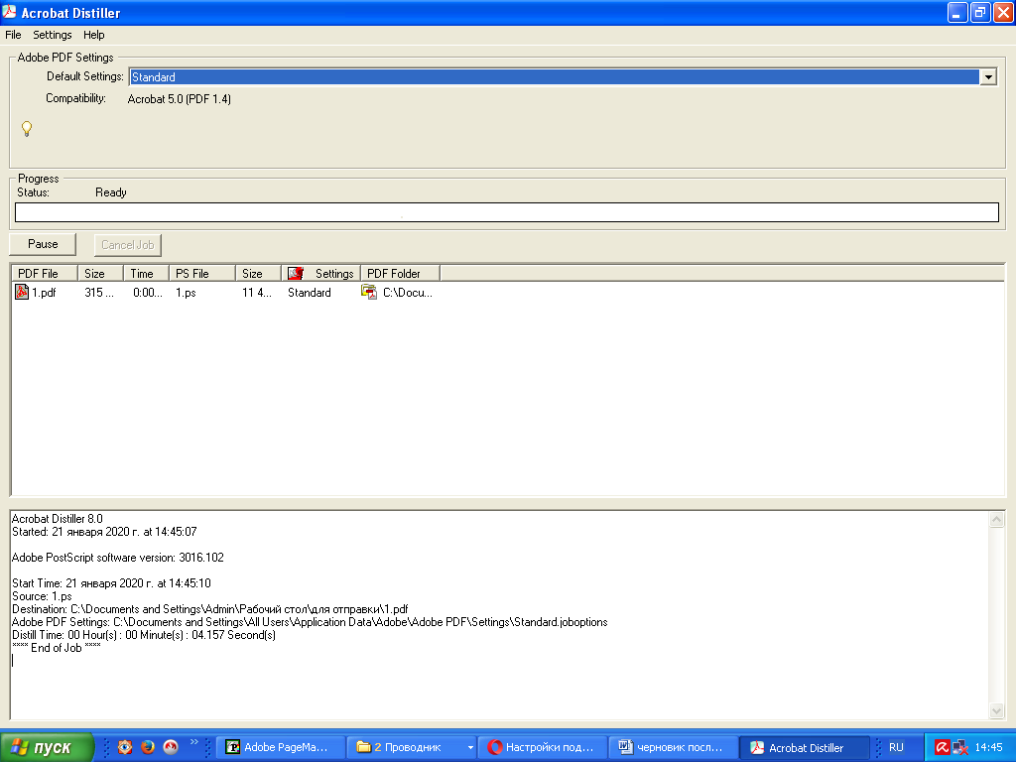Click the C:\Docu... folder path cell

407,293
